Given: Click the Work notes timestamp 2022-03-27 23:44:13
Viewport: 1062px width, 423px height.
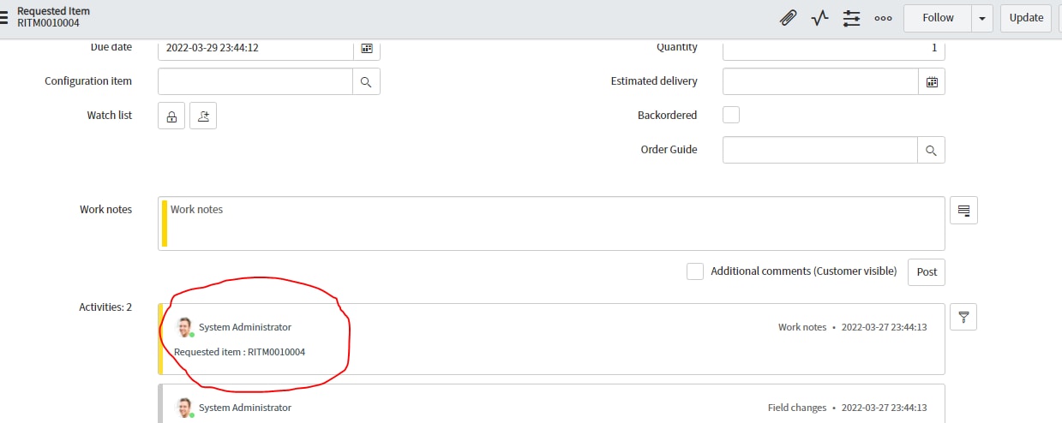Looking at the screenshot, I should pos(884,327).
